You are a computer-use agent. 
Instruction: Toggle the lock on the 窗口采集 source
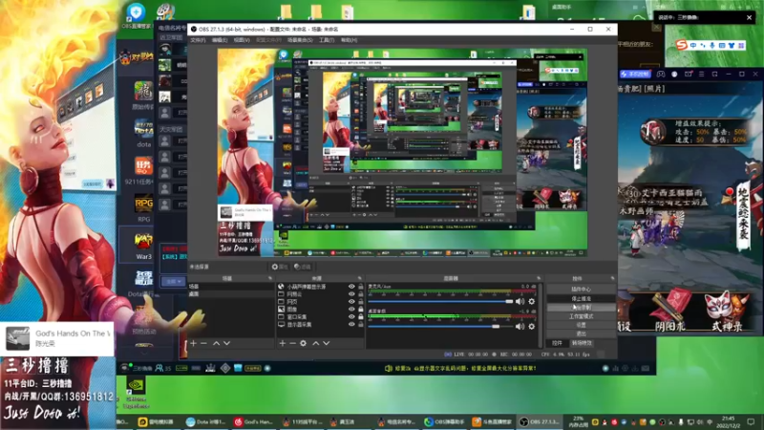tap(361, 317)
